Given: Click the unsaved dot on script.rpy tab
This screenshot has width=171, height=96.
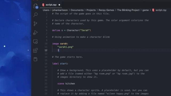Looking at the screenshot, I should coord(59,5).
